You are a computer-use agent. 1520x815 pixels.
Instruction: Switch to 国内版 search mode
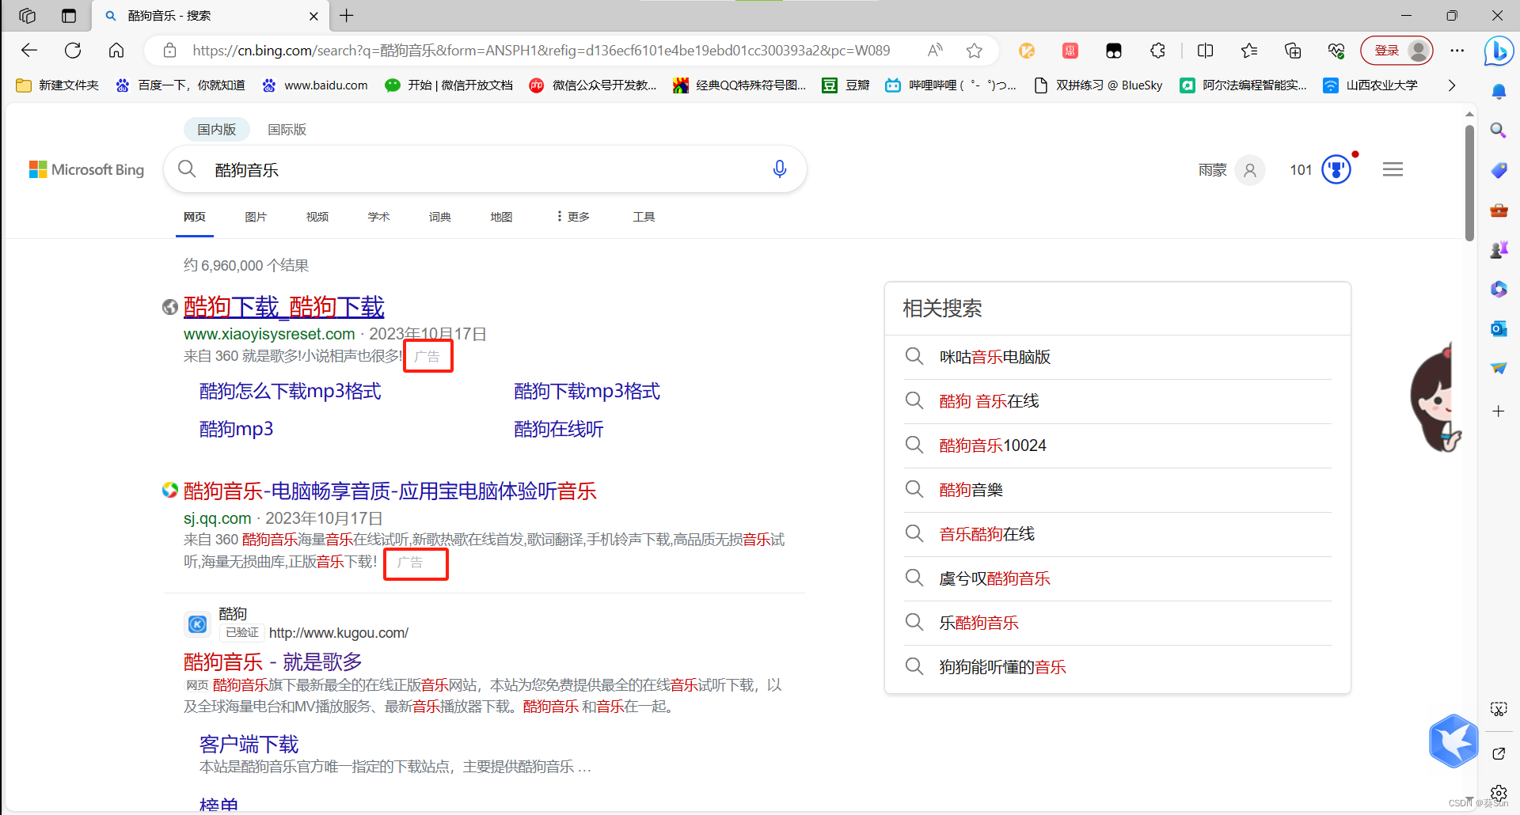click(217, 129)
